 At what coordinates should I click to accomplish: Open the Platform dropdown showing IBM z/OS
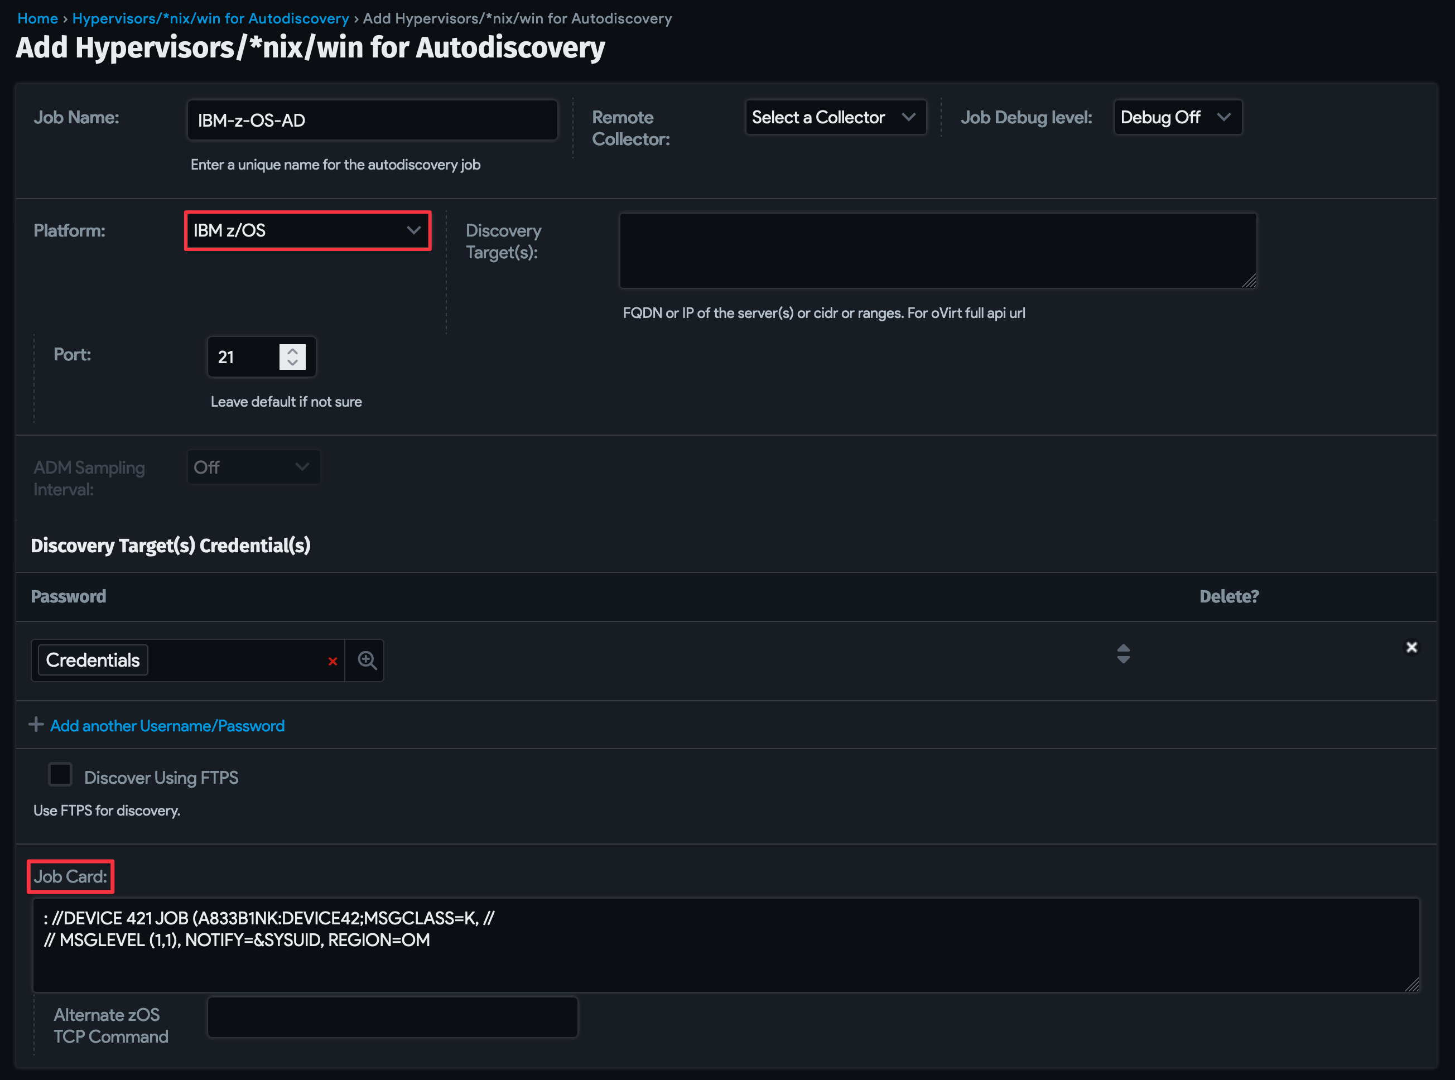pos(307,230)
